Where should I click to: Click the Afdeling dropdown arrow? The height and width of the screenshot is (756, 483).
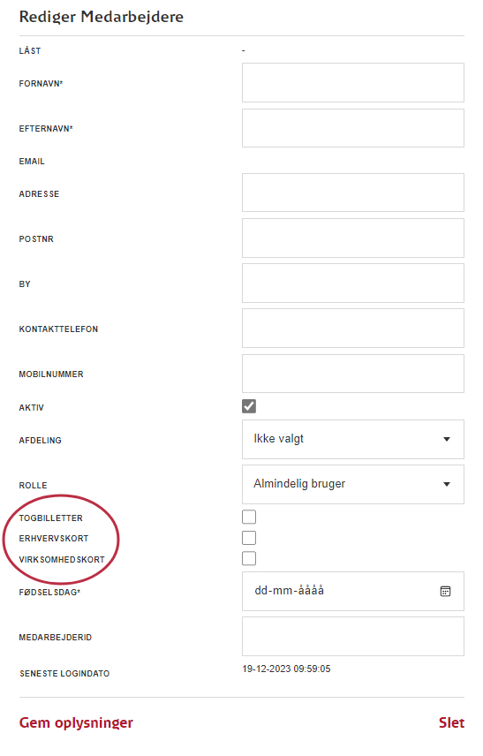tap(447, 439)
